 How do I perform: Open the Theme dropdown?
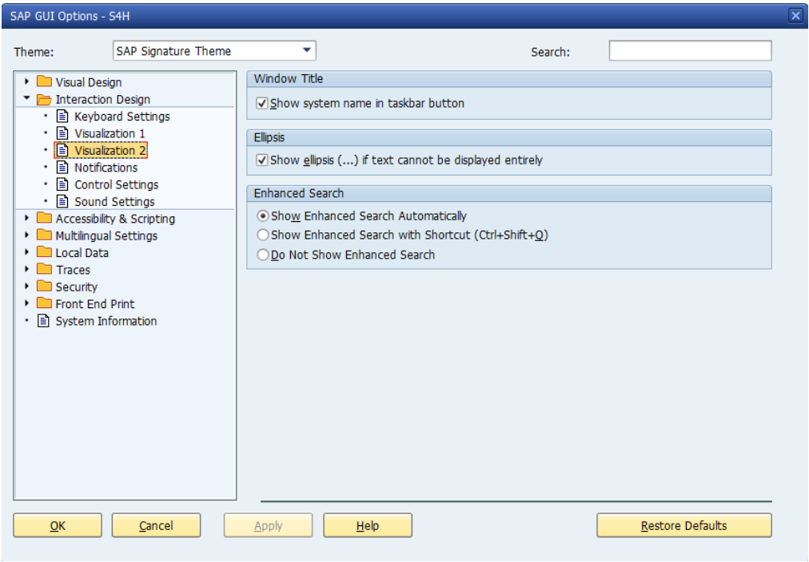pos(307,50)
